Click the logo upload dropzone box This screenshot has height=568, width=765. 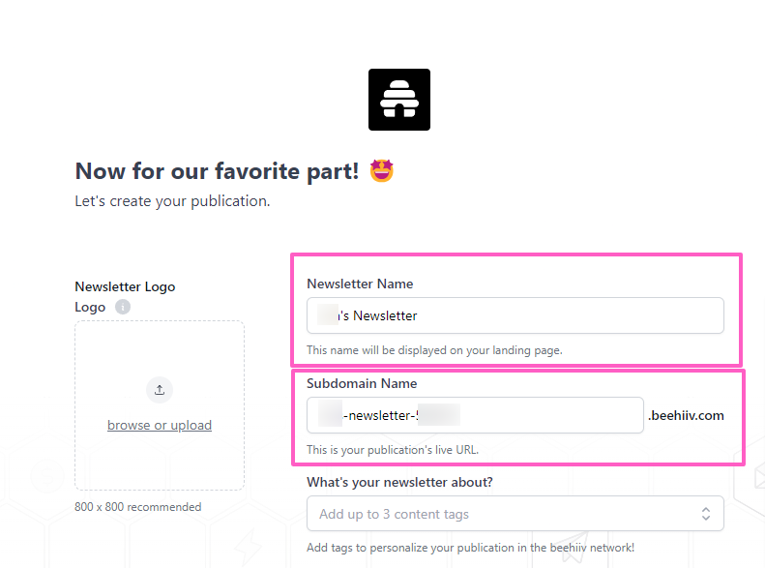(x=160, y=455)
